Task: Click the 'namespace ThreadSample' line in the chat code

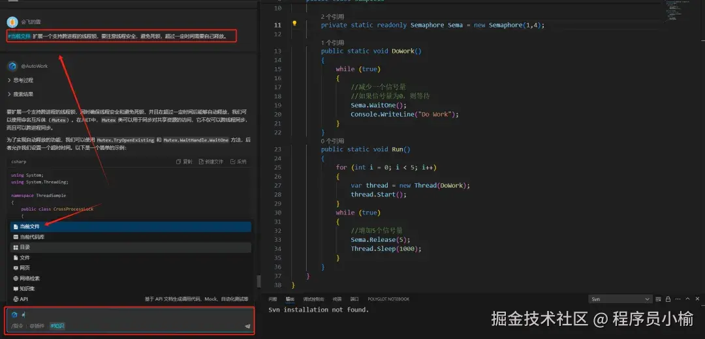Action: tap(39, 196)
